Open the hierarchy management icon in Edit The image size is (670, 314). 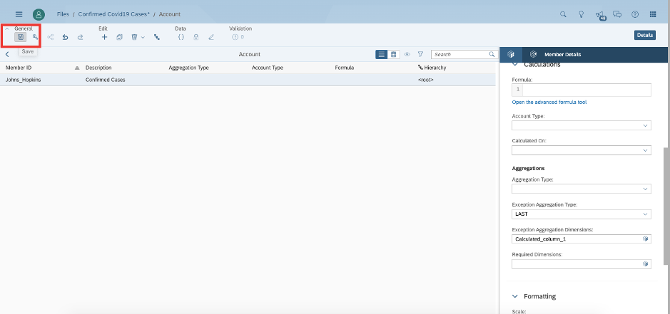(x=157, y=37)
